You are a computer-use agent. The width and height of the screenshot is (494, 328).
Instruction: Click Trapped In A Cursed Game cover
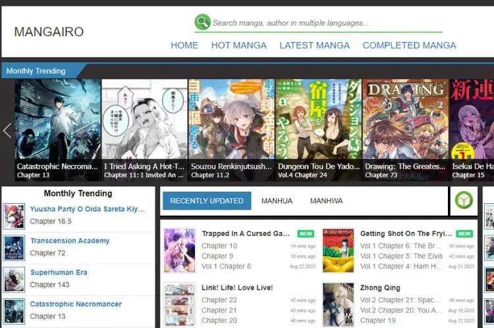click(x=180, y=250)
